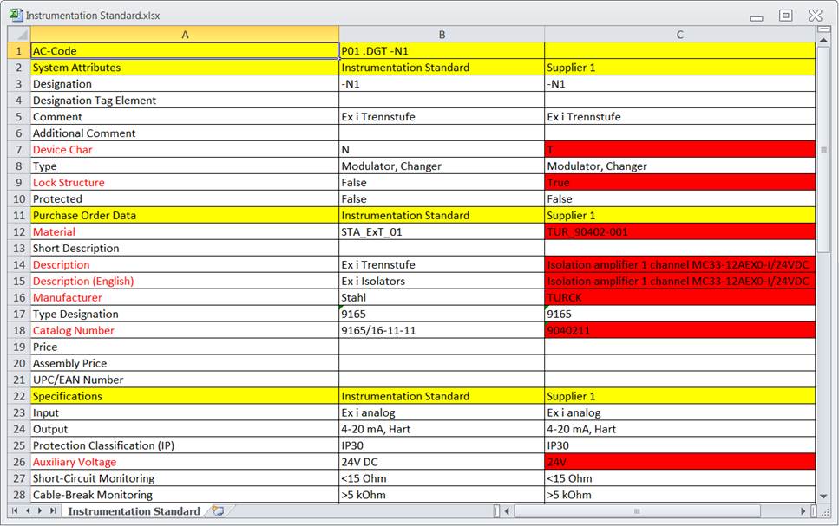Select the AC-Code cell

pos(185,51)
